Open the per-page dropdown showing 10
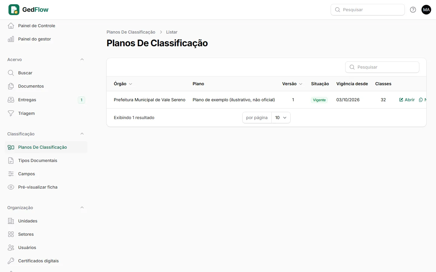Image resolution: width=436 pixels, height=272 pixels. point(281,118)
